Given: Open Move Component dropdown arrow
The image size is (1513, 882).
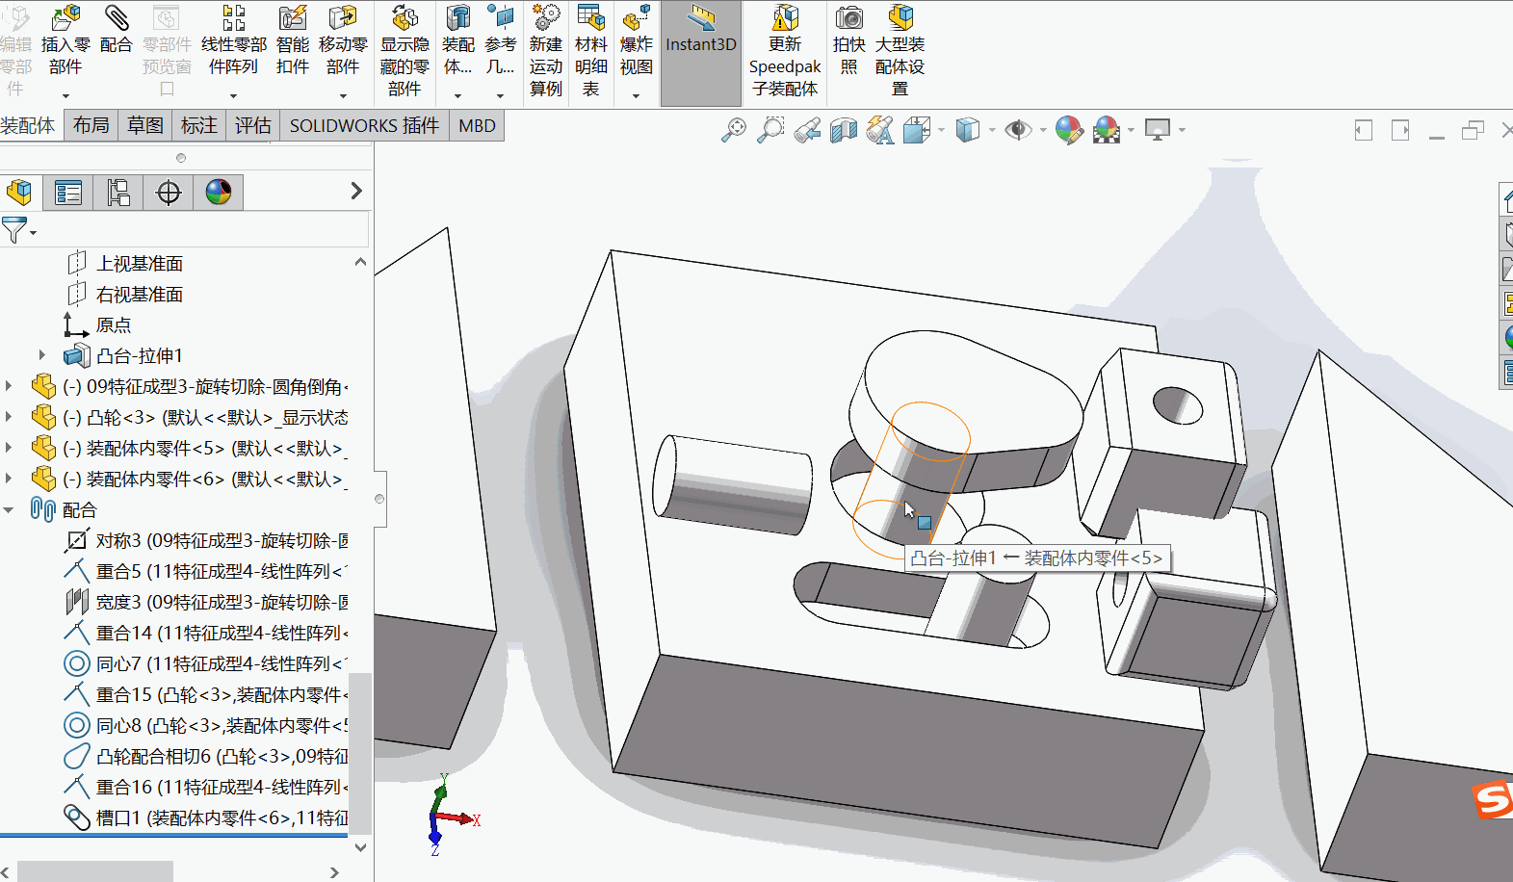Looking at the screenshot, I should (x=343, y=95).
